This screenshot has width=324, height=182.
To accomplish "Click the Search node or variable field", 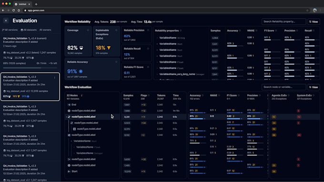I will click(x=283, y=87).
